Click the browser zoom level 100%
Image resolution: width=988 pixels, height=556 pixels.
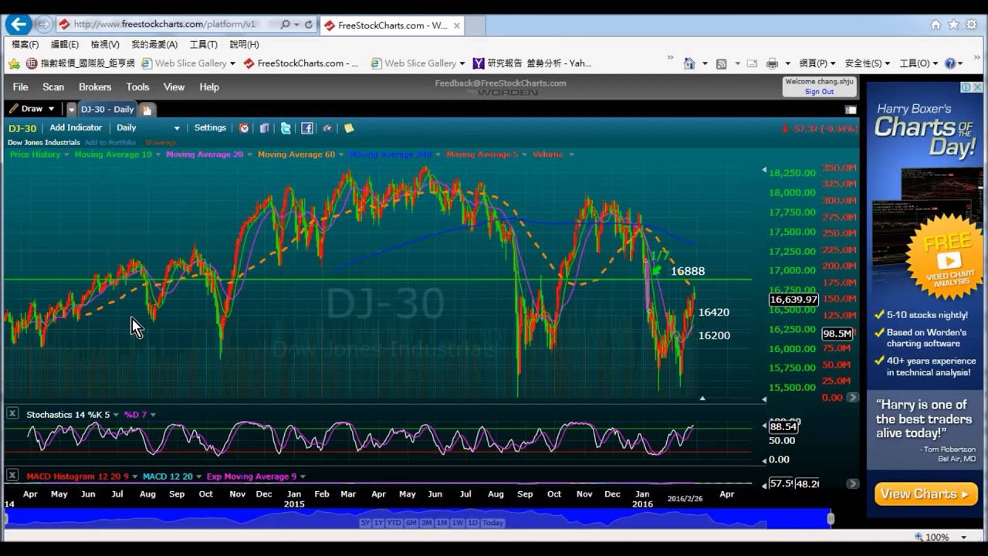click(937, 537)
